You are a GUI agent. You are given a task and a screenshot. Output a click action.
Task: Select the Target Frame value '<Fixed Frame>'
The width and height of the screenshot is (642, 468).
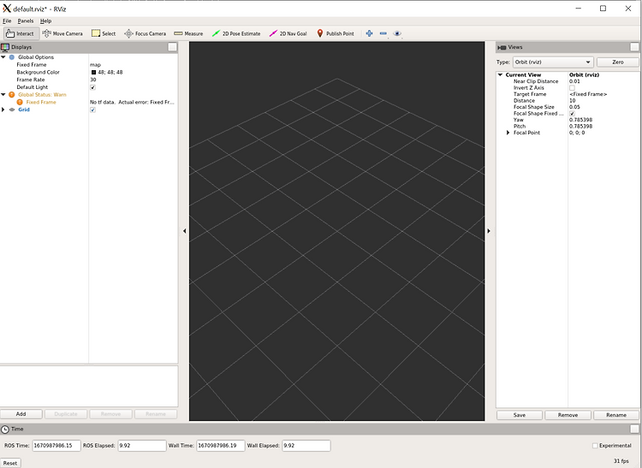tap(588, 94)
